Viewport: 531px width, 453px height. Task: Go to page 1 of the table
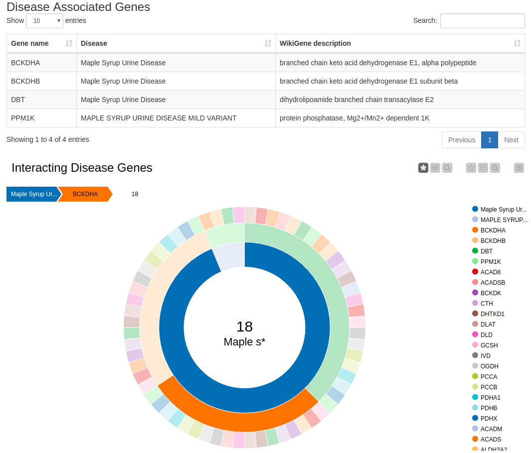click(490, 140)
